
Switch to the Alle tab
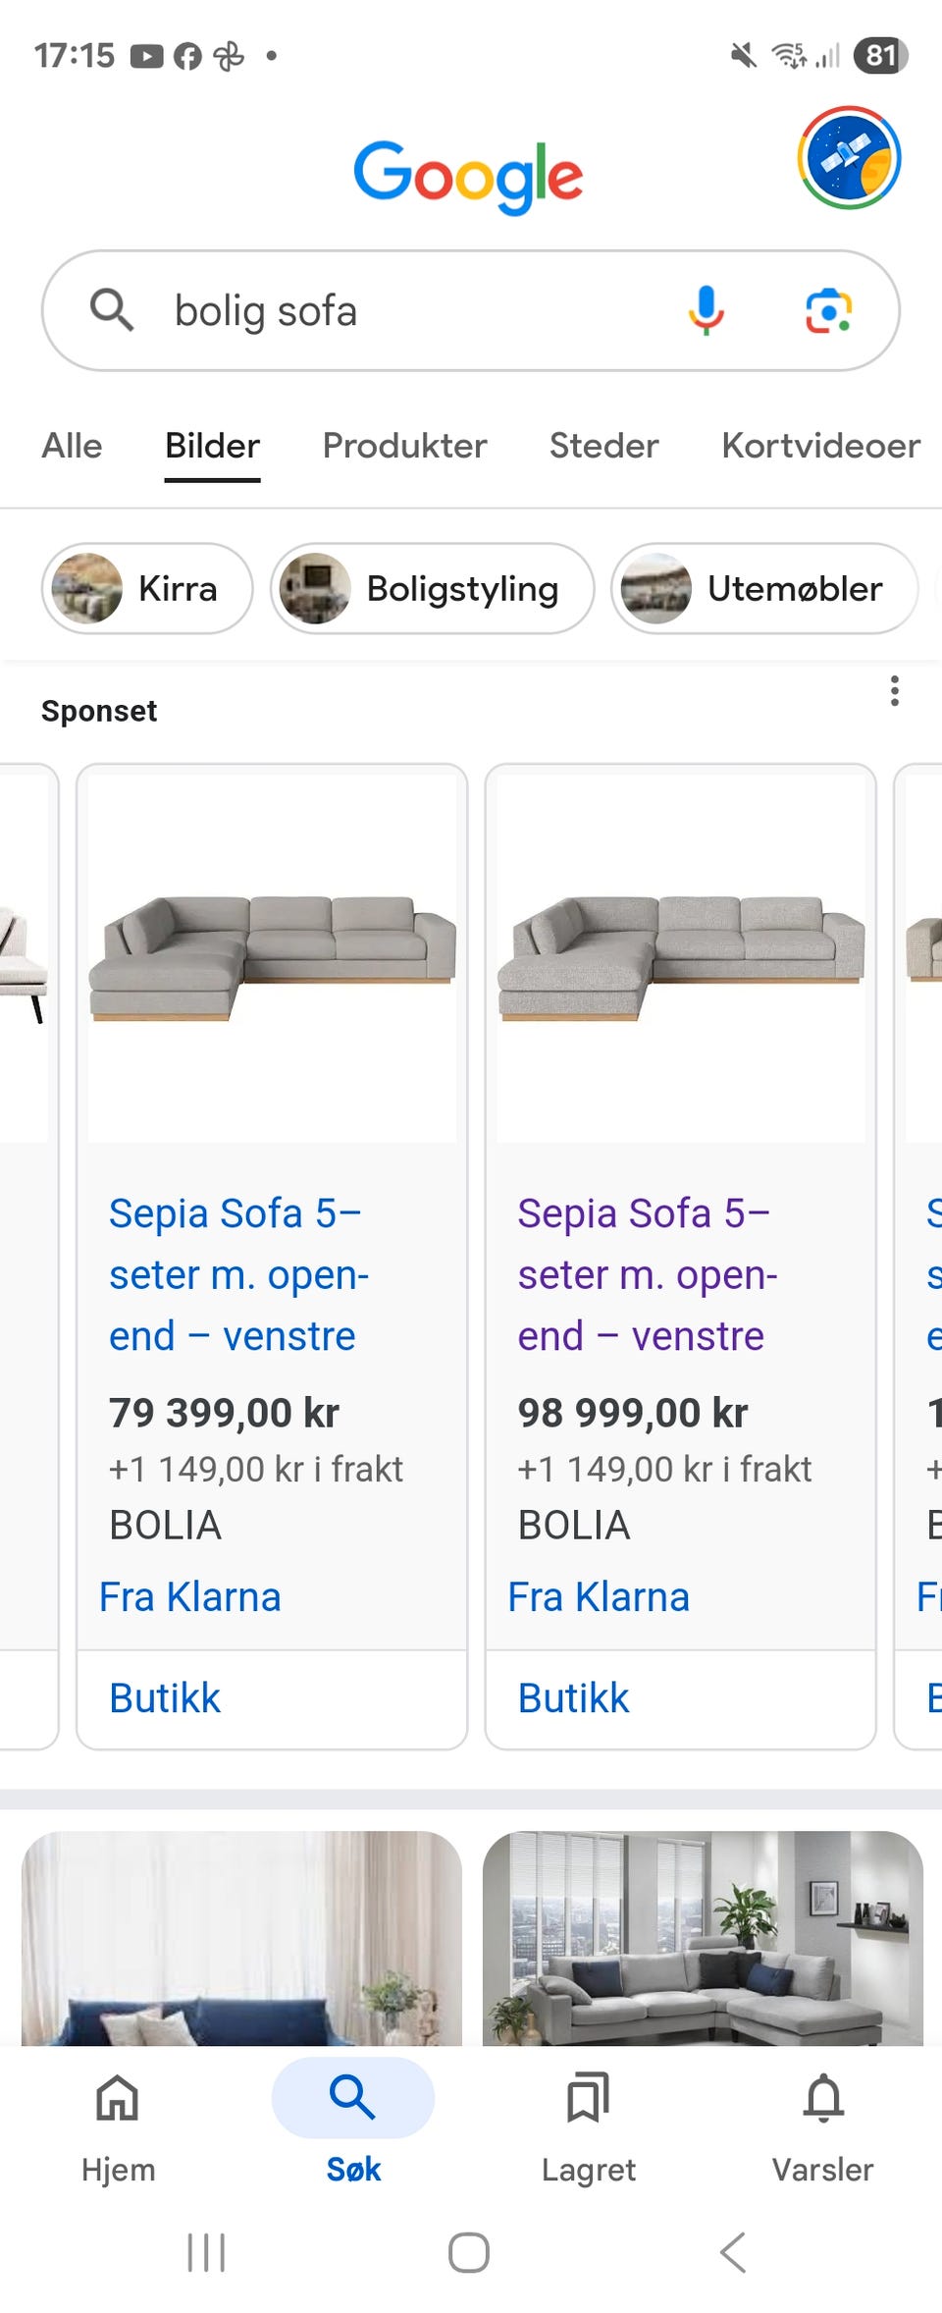(72, 446)
